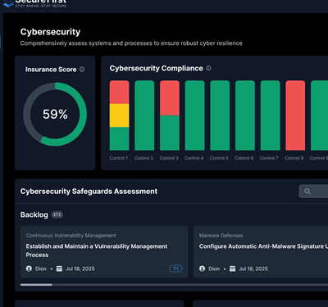
Task: Click the Jul 18, 2025 date on the vulnerability card
Action: point(80,269)
